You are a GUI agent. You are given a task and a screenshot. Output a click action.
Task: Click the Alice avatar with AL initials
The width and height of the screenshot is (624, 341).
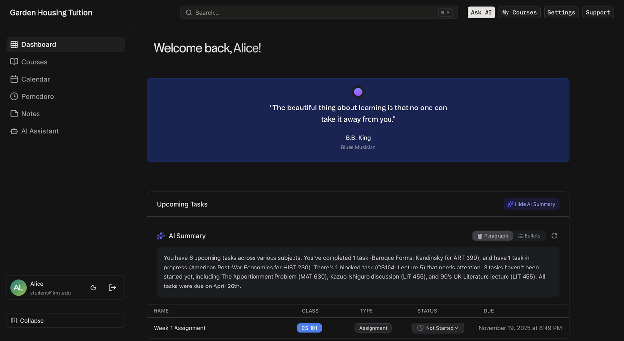(19, 287)
